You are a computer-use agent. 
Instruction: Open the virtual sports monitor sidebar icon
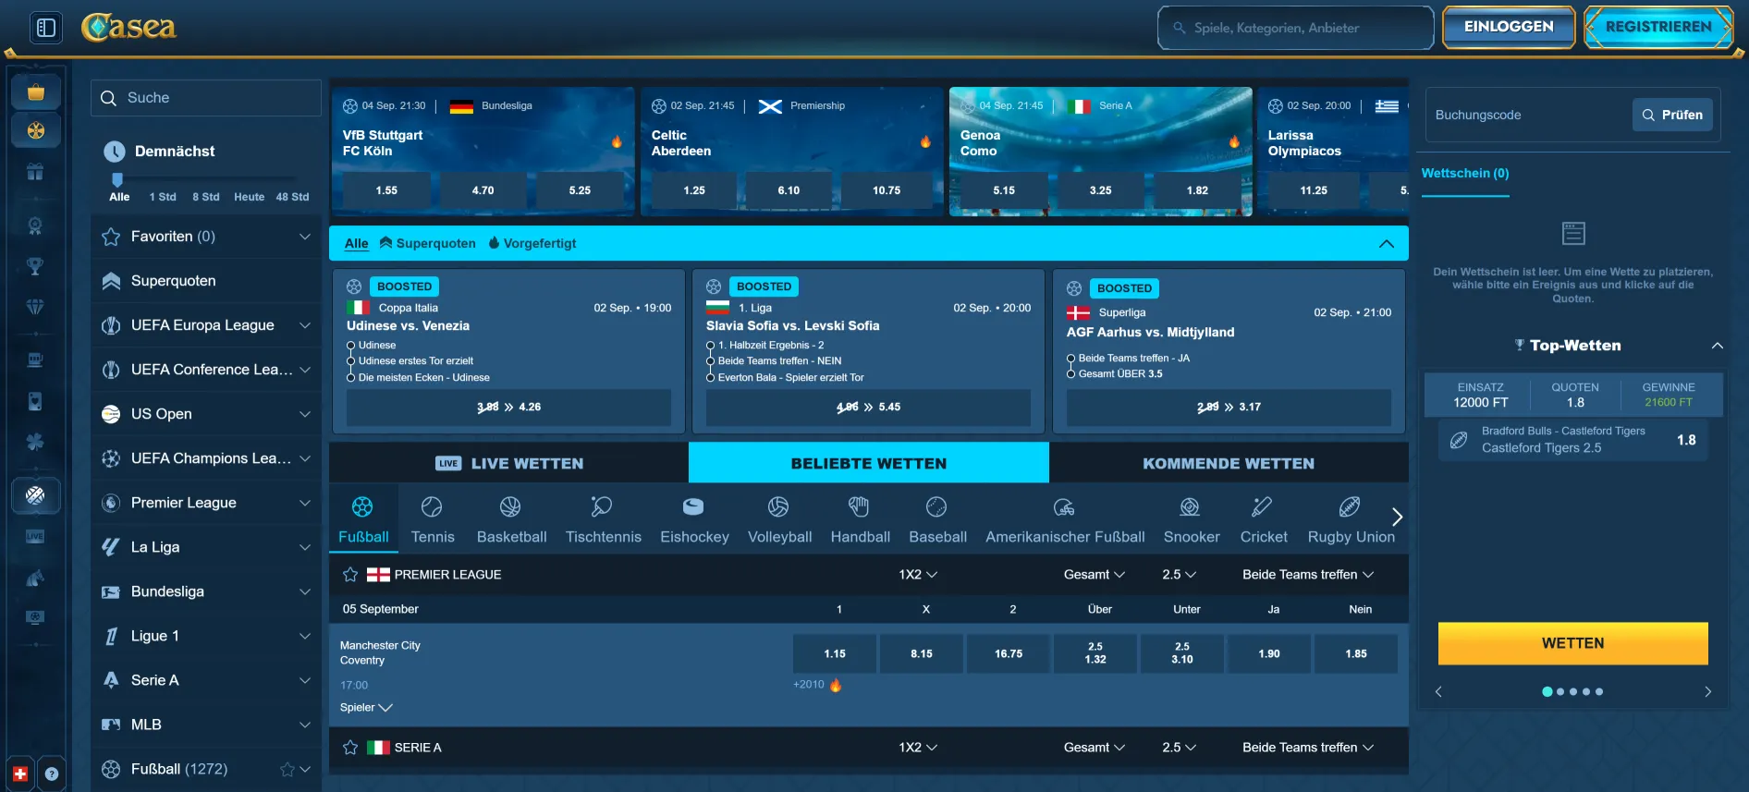coord(35,617)
